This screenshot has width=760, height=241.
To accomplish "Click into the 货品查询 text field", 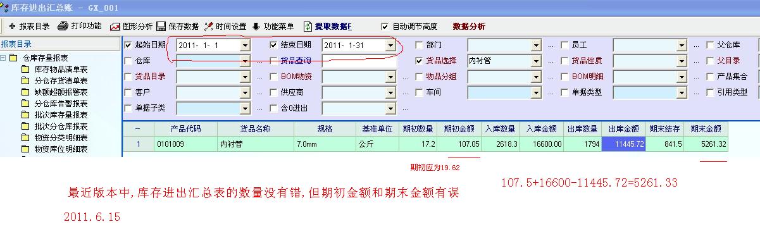I will click(359, 61).
